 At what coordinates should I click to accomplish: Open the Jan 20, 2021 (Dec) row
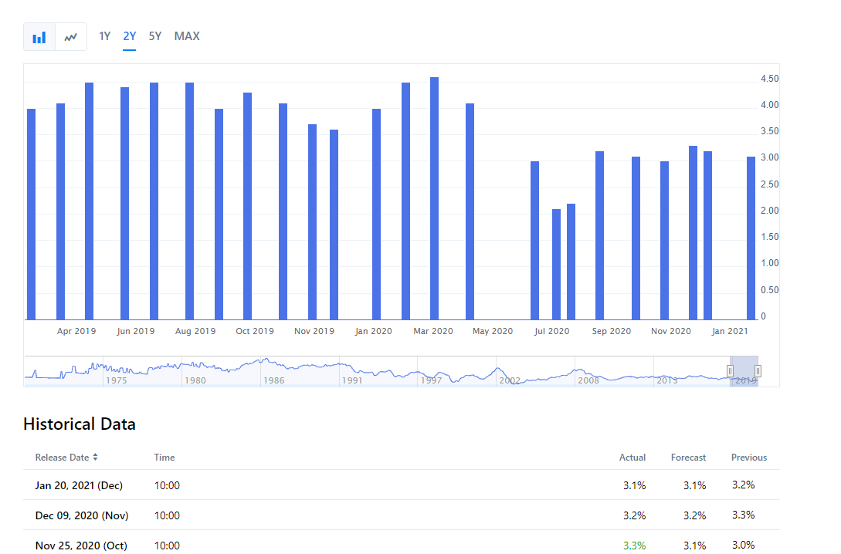(x=79, y=485)
